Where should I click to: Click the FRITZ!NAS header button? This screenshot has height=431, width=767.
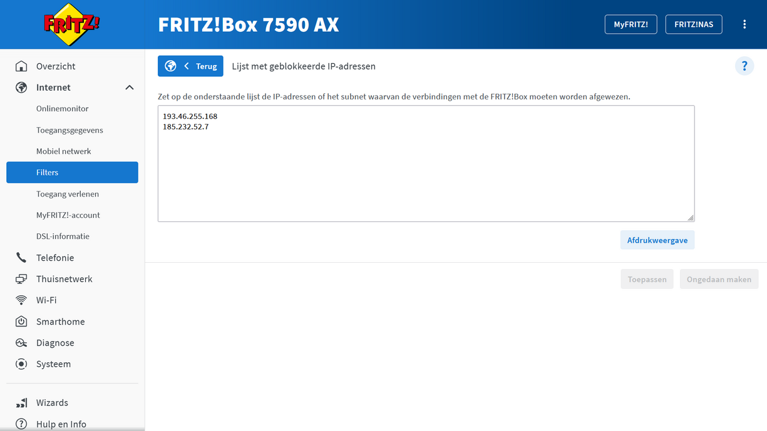click(x=694, y=24)
